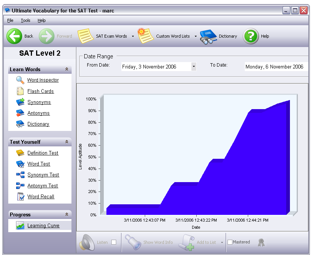
Task: Click the Definition Test book icon
Action: [20, 153]
